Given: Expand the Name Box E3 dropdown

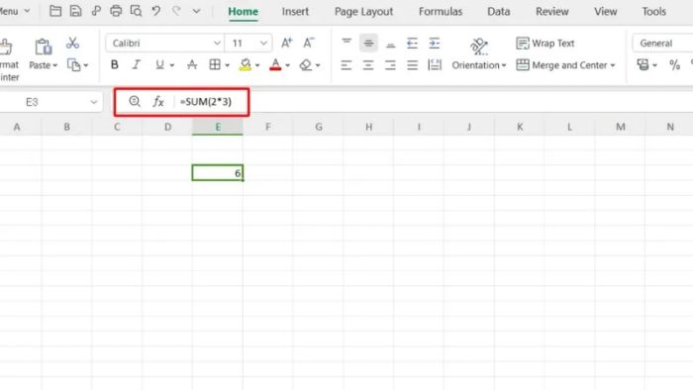Looking at the screenshot, I should coord(94,102).
